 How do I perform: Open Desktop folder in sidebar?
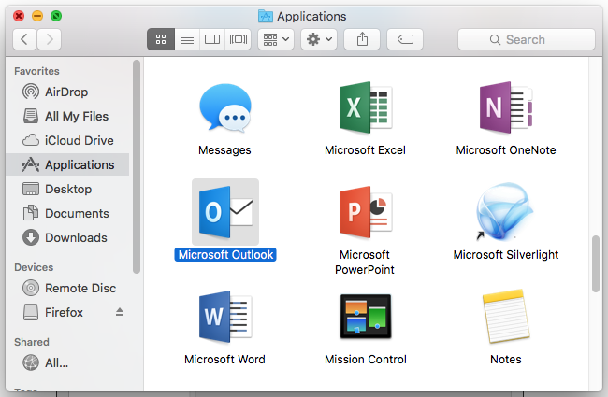pyautogui.click(x=68, y=189)
